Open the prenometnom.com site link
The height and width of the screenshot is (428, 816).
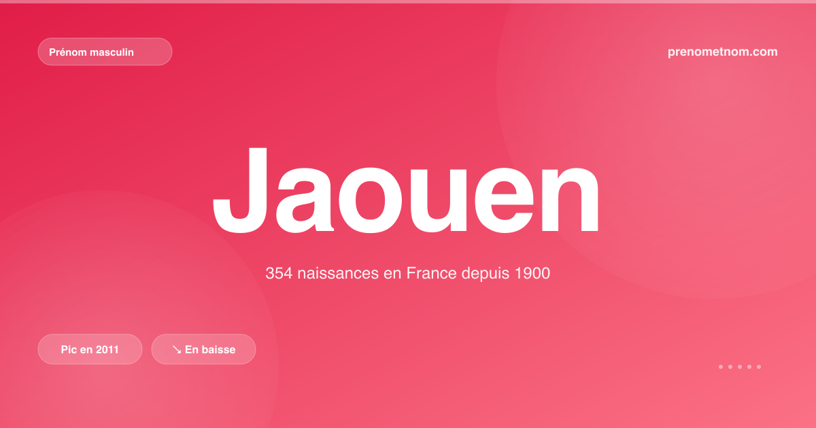(723, 52)
